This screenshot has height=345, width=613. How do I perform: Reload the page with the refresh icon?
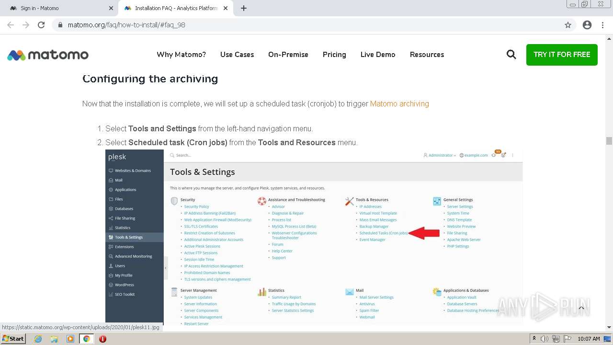click(41, 25)
